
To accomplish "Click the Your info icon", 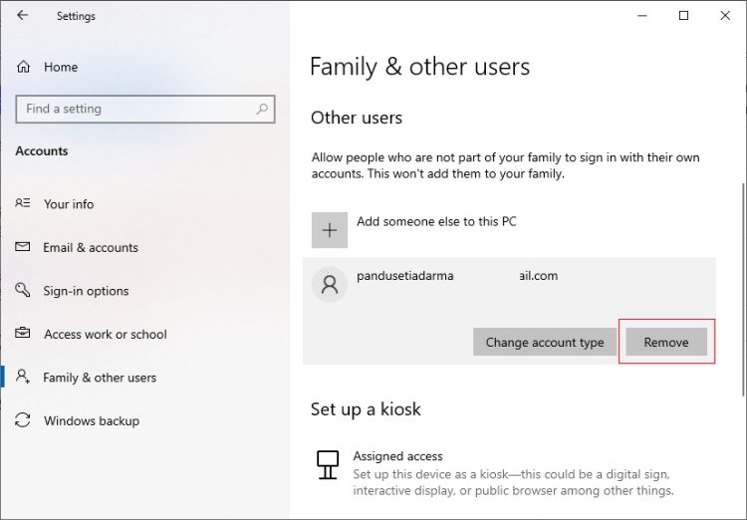I will [x=23, y=203].
